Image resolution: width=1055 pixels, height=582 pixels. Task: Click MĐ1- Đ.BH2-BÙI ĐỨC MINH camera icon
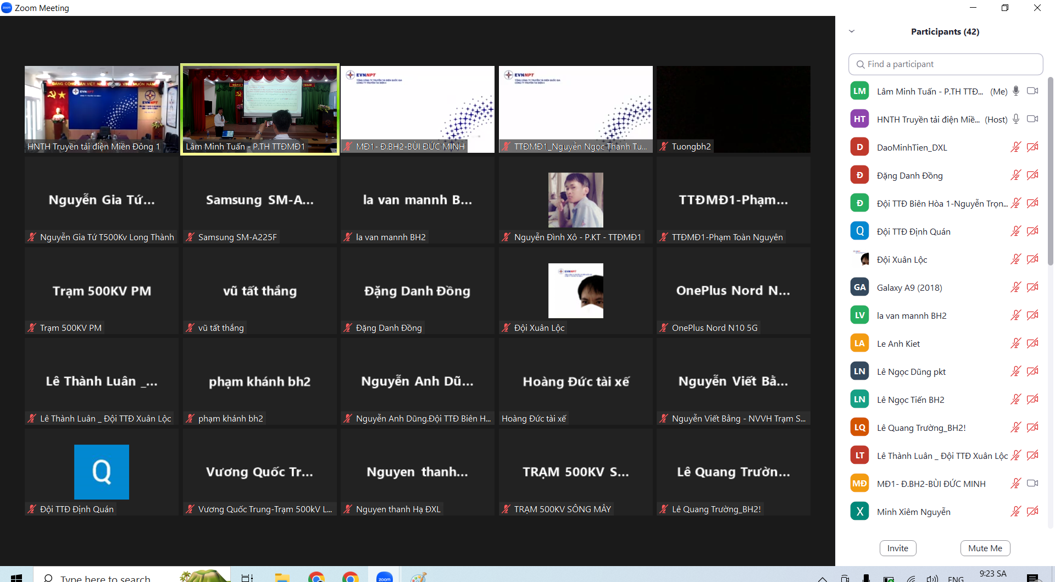coord(1032,484)
